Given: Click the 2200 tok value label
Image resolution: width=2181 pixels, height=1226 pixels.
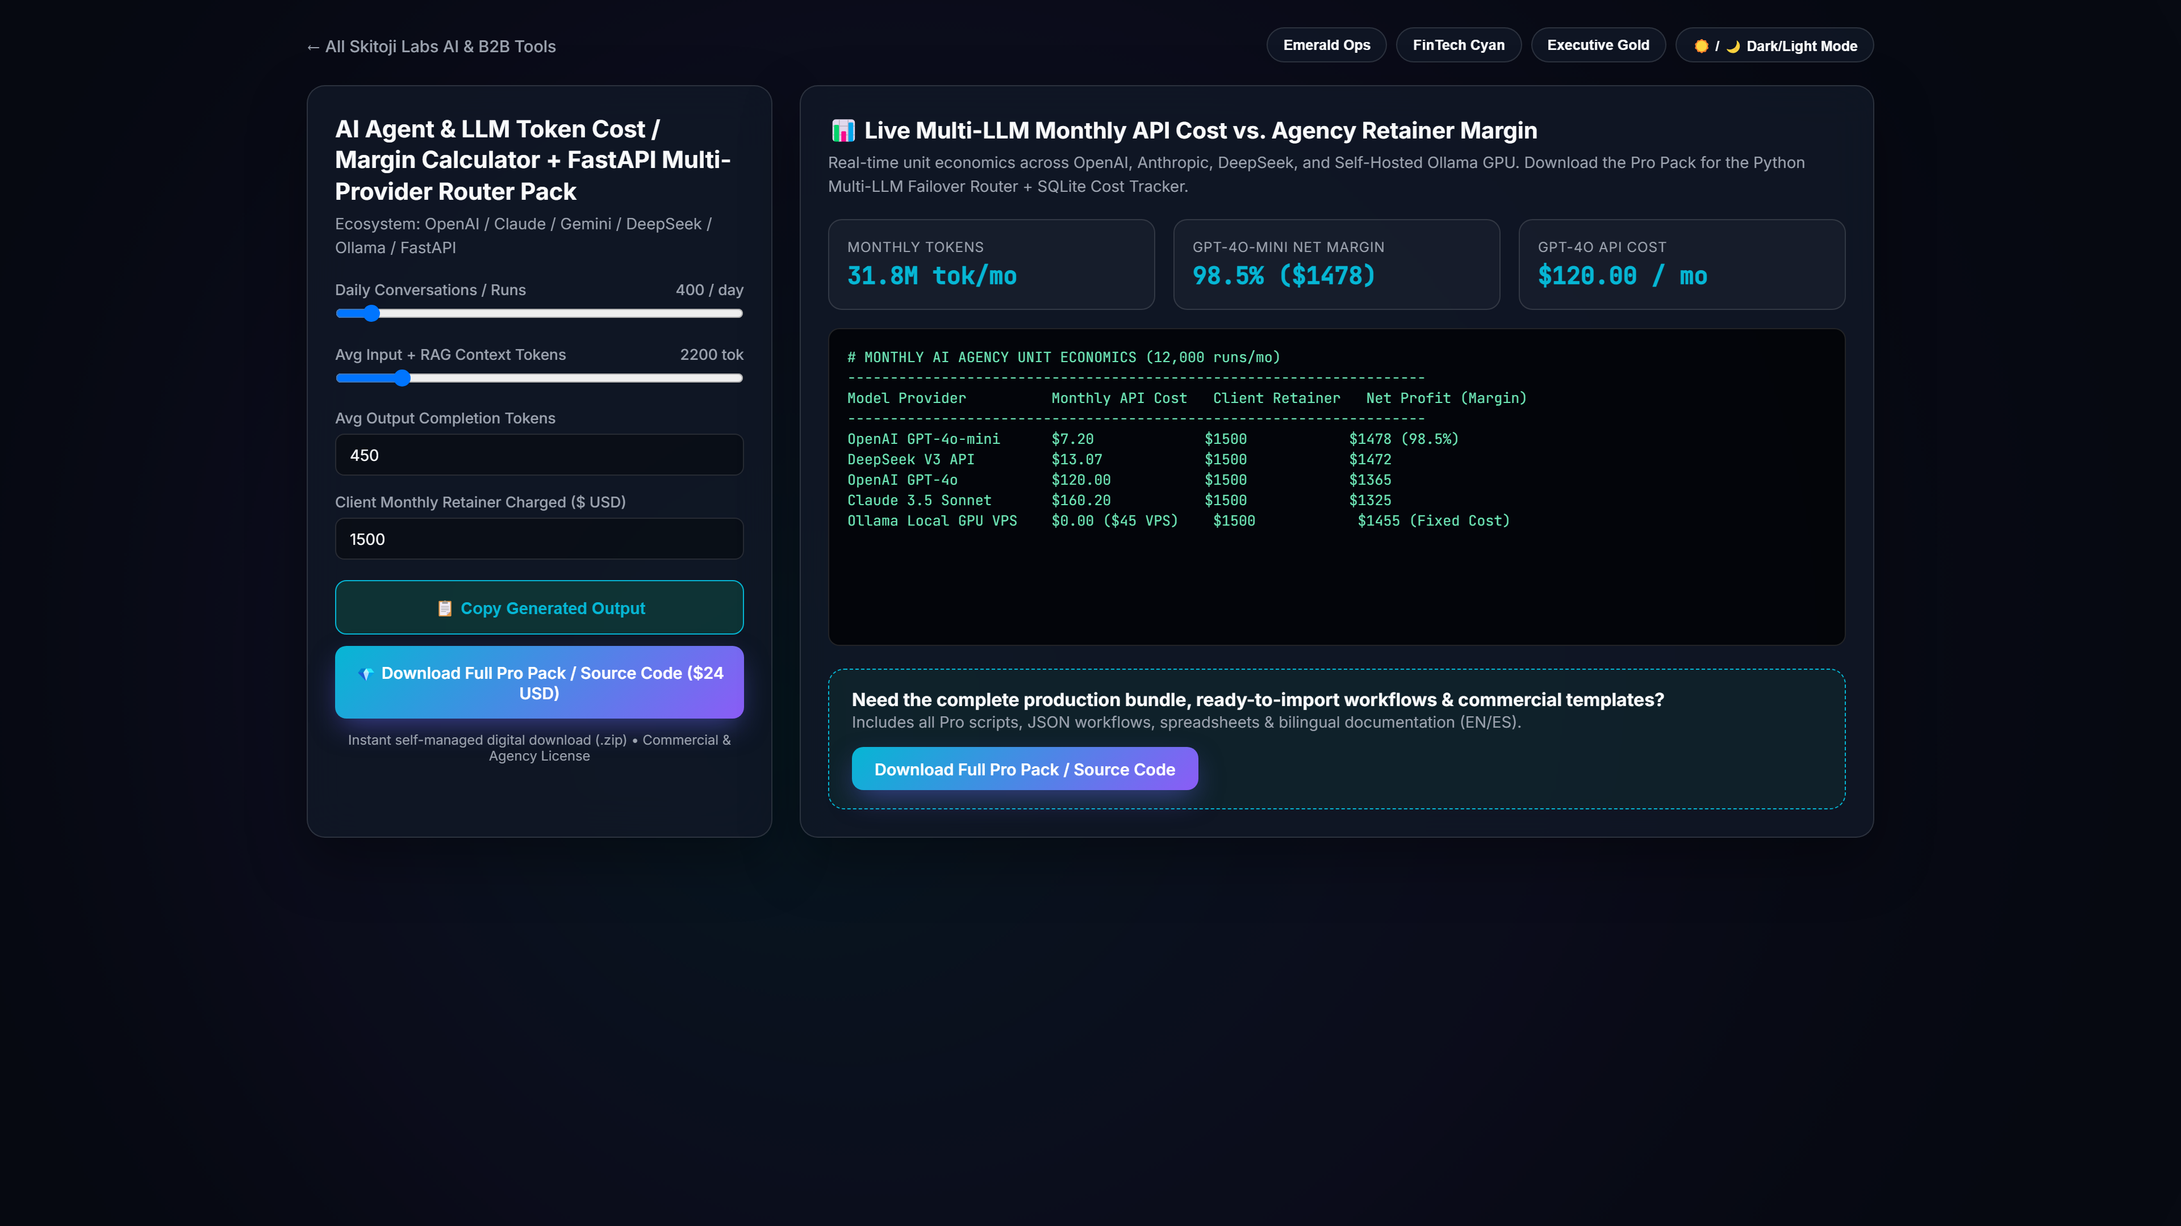Looking at the screenshot, I should (x=711, y=355).
